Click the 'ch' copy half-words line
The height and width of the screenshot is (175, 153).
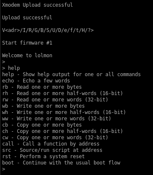click(62, 131)
